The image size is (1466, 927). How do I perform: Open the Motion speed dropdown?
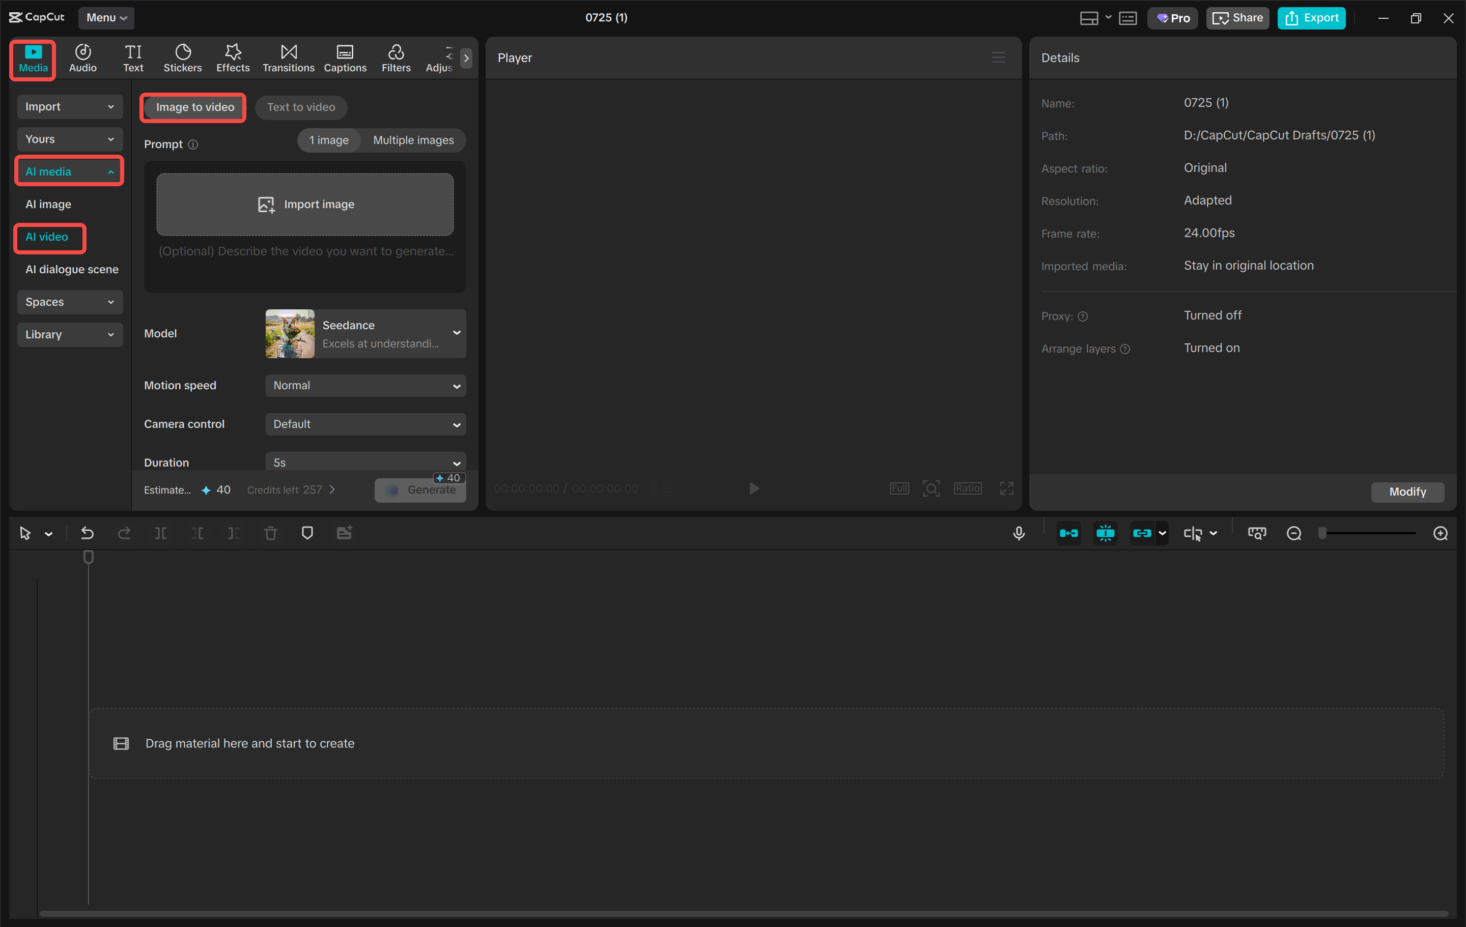pyautogui.click(x=364, y=385)
